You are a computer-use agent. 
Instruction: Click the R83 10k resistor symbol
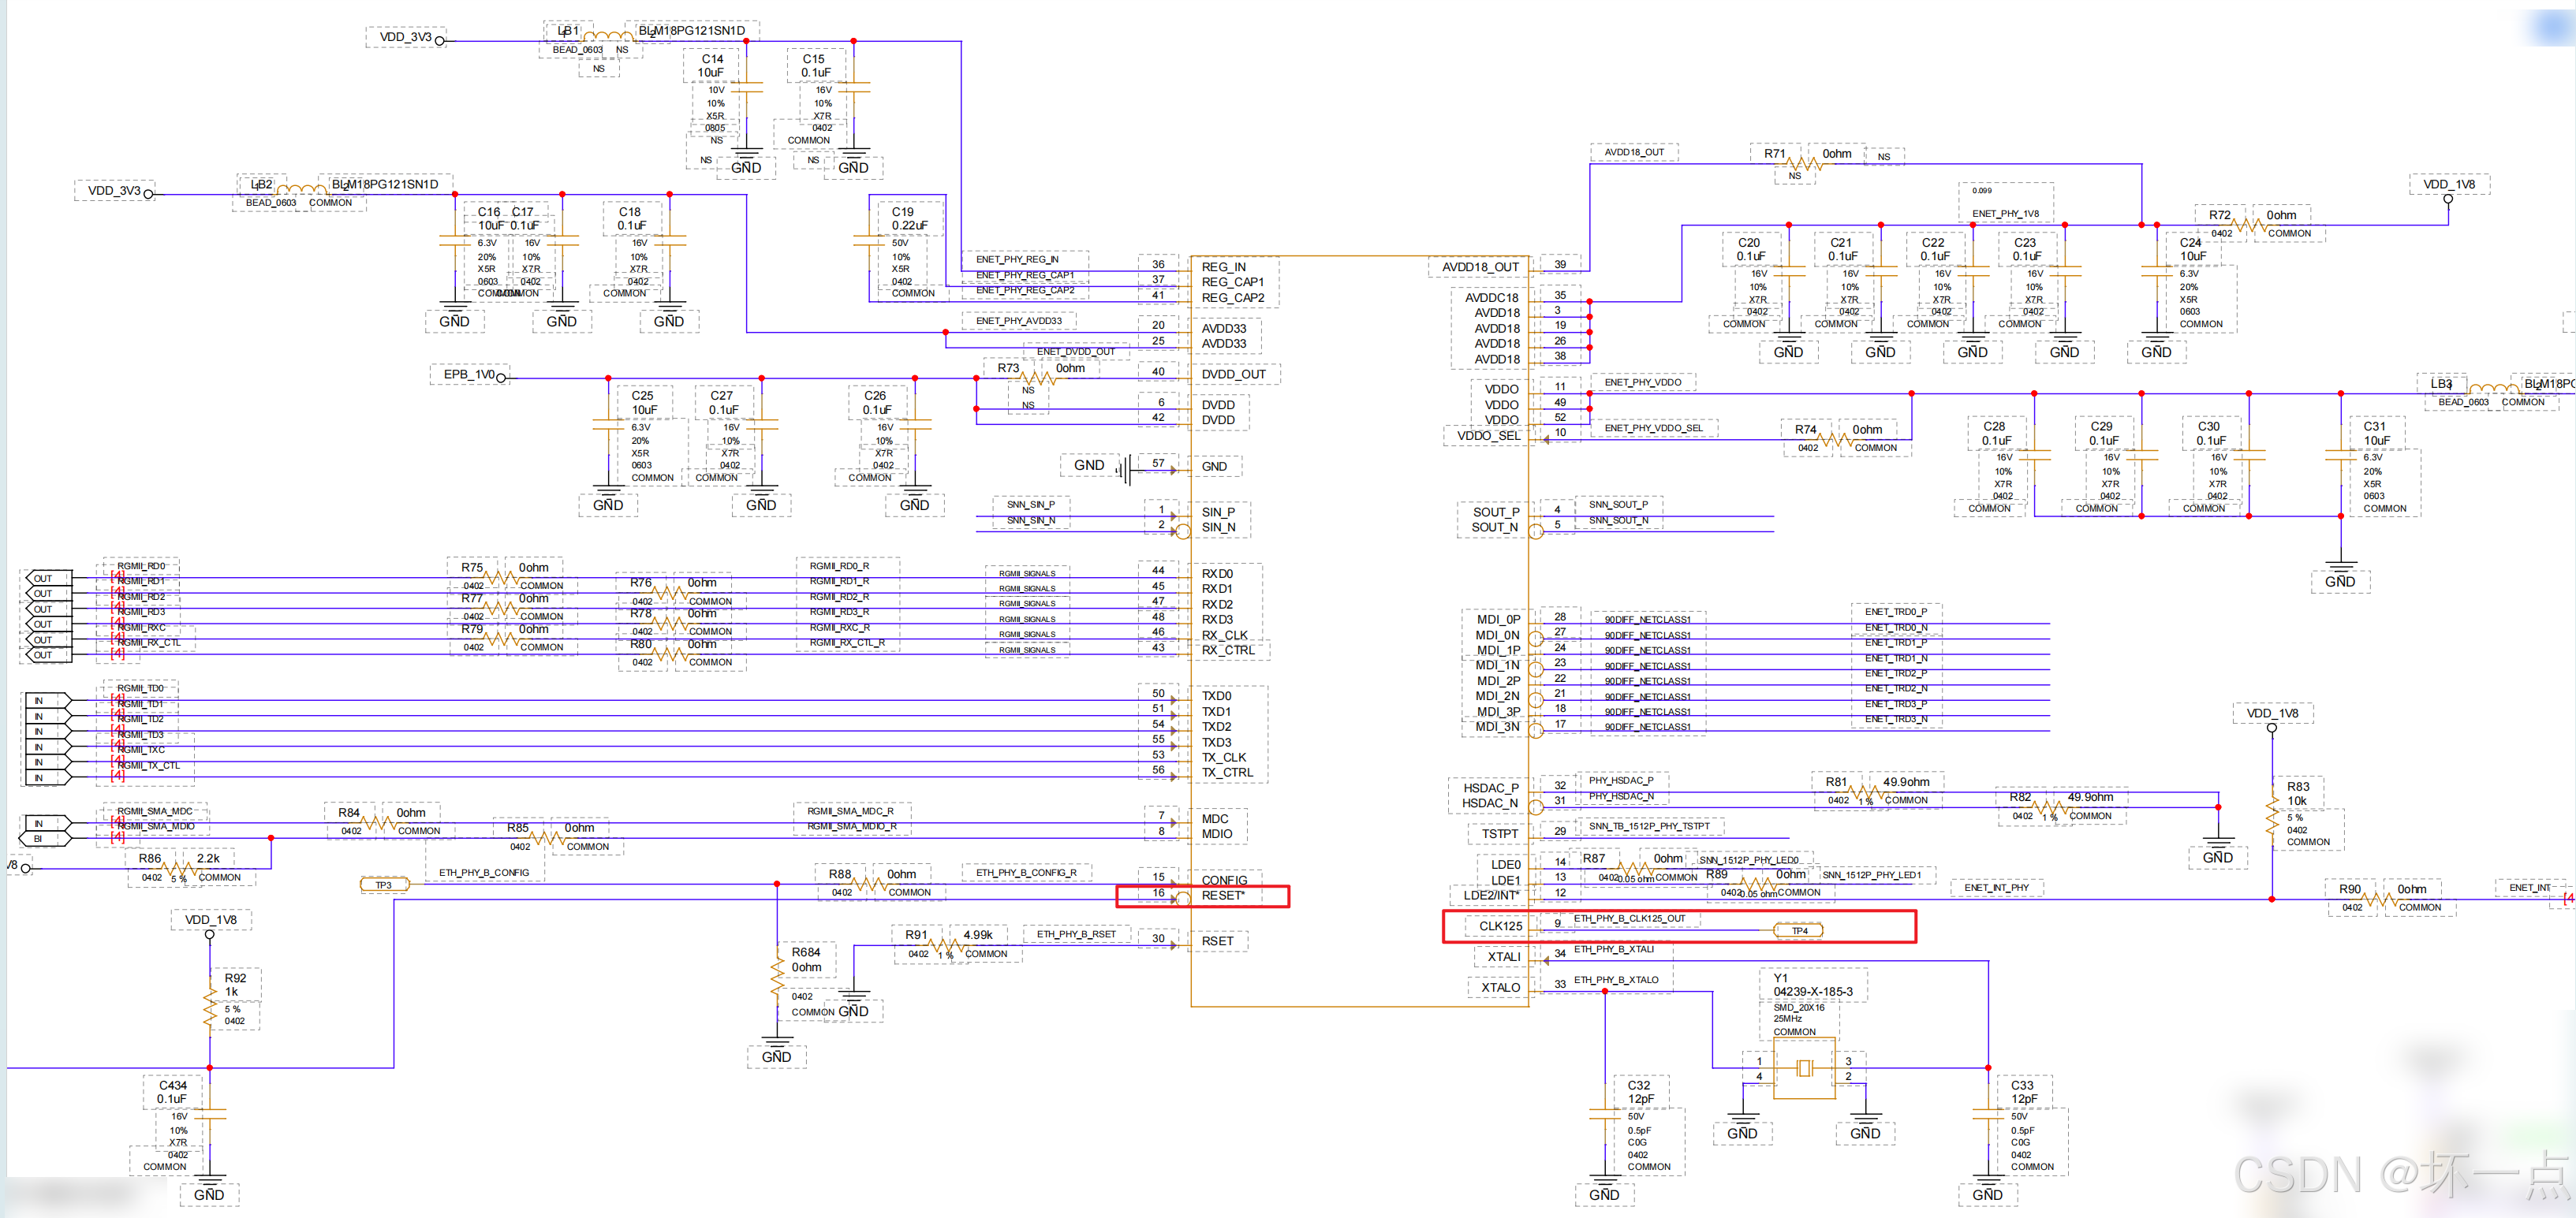[x=2271, y=821]
